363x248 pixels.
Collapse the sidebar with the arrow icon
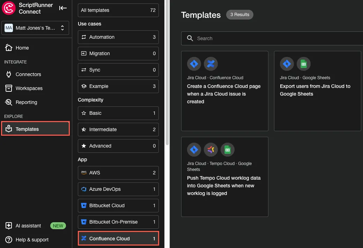coord(63,8)
